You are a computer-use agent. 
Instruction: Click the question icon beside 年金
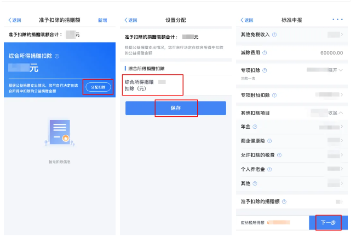[255, 127]
